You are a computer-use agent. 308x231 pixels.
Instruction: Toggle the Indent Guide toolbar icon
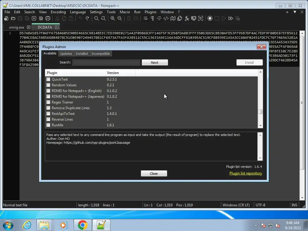click(159, 18)
